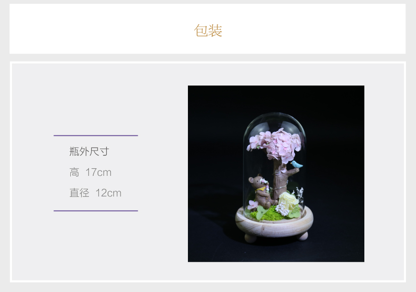Image resolution: width=416 pixels, height=292 pixels.
Task: Click the 瓶外尺寸 label text
Action: pos(89,151)
